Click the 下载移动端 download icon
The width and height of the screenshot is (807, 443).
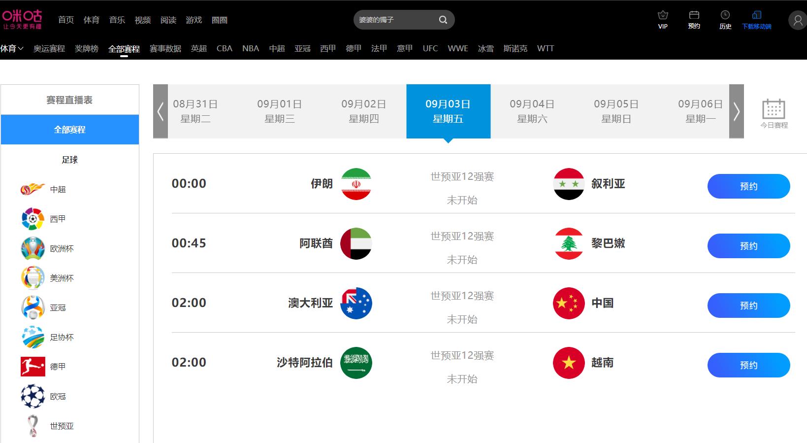pos(757,15)
